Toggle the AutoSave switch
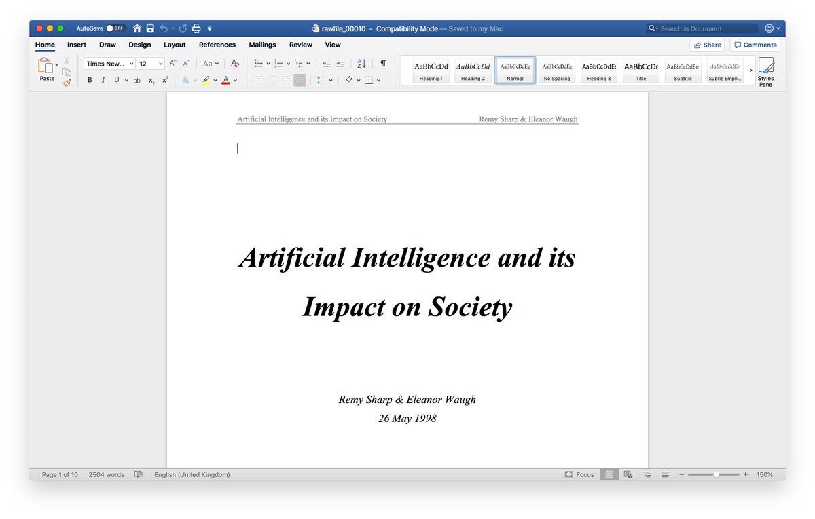Screen dimensions: 815x519 [116, 28]
